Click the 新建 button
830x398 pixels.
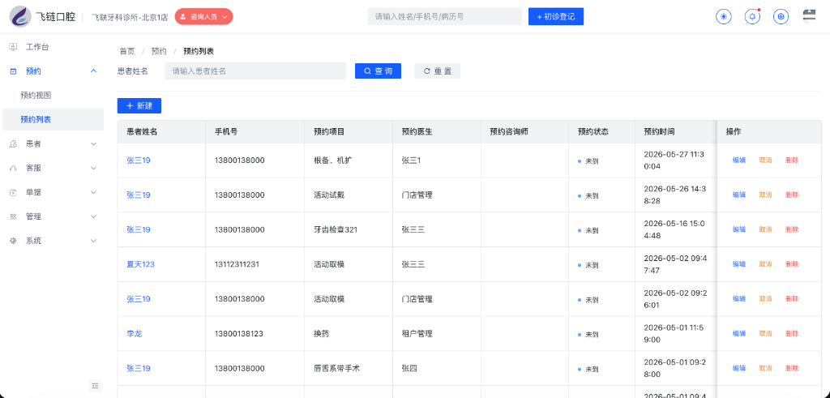(x=139, y=106)
